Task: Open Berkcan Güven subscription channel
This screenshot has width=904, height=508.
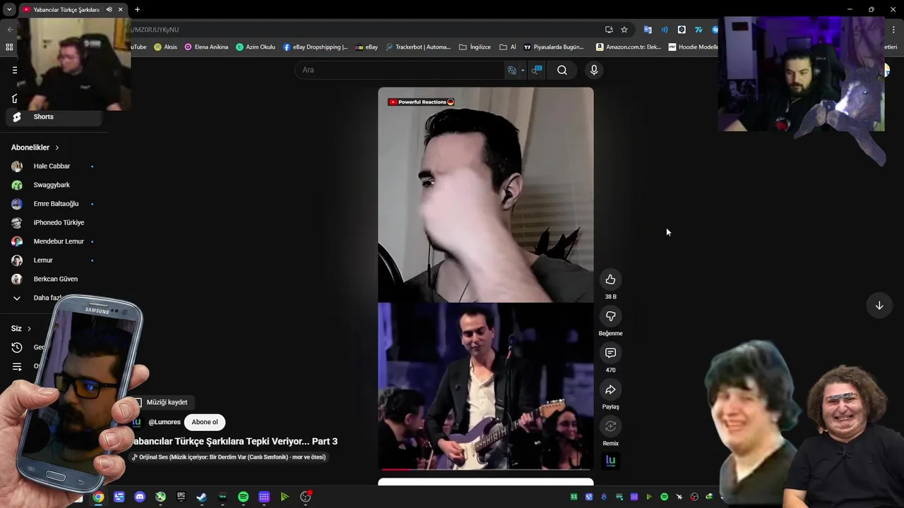Action: tap(55, 279)
